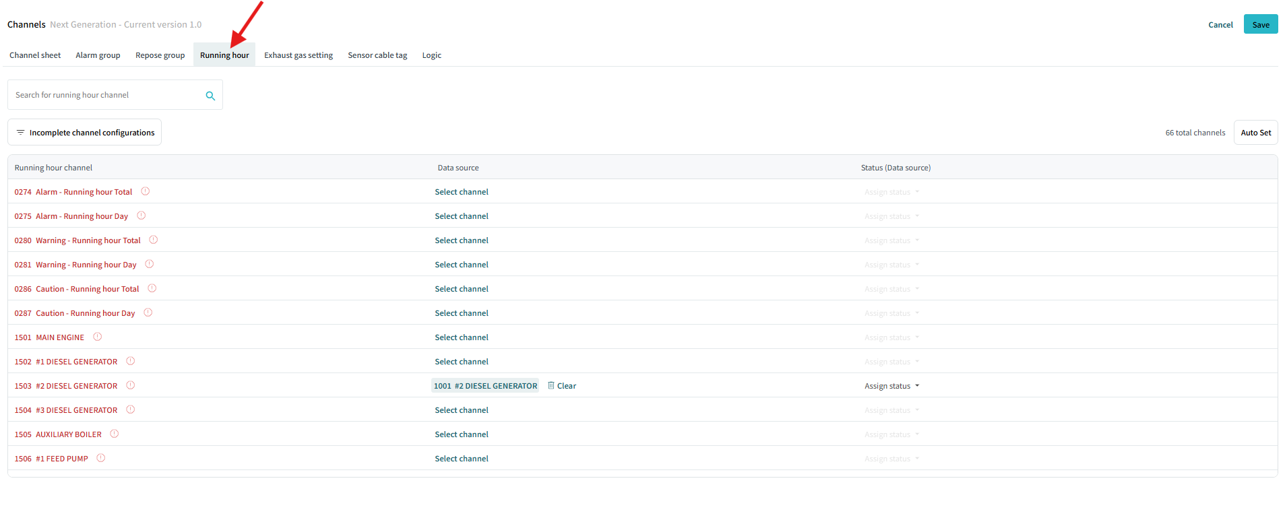Click warning icon beside 0280 Warning Running hour Total
This screenshot has width=1285, height=520.
153,240
